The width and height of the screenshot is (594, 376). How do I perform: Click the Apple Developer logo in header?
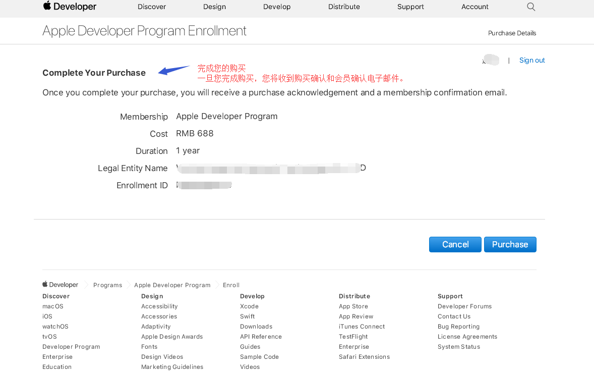pos(70,7)
